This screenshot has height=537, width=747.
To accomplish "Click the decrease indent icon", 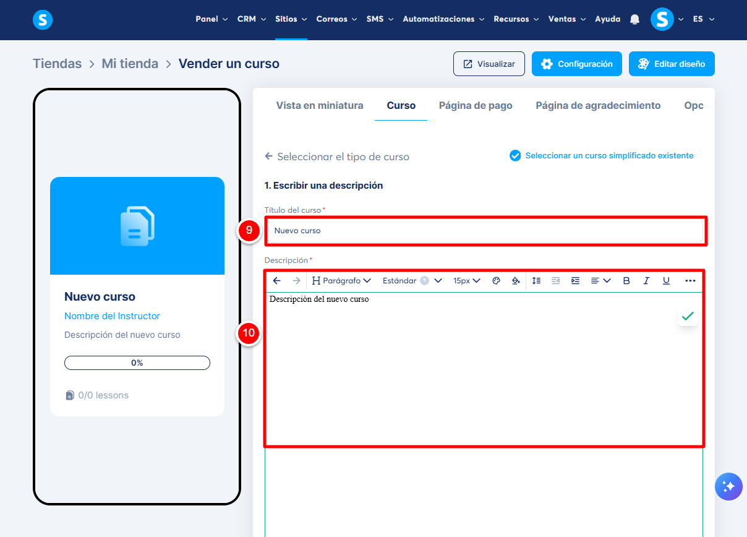I will (555, 280).
